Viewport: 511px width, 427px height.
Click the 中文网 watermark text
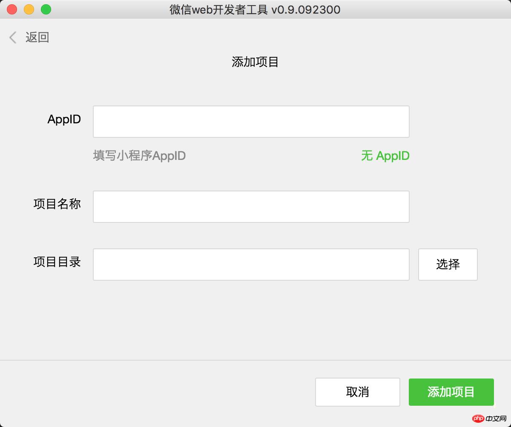click(x=497, y=419)
